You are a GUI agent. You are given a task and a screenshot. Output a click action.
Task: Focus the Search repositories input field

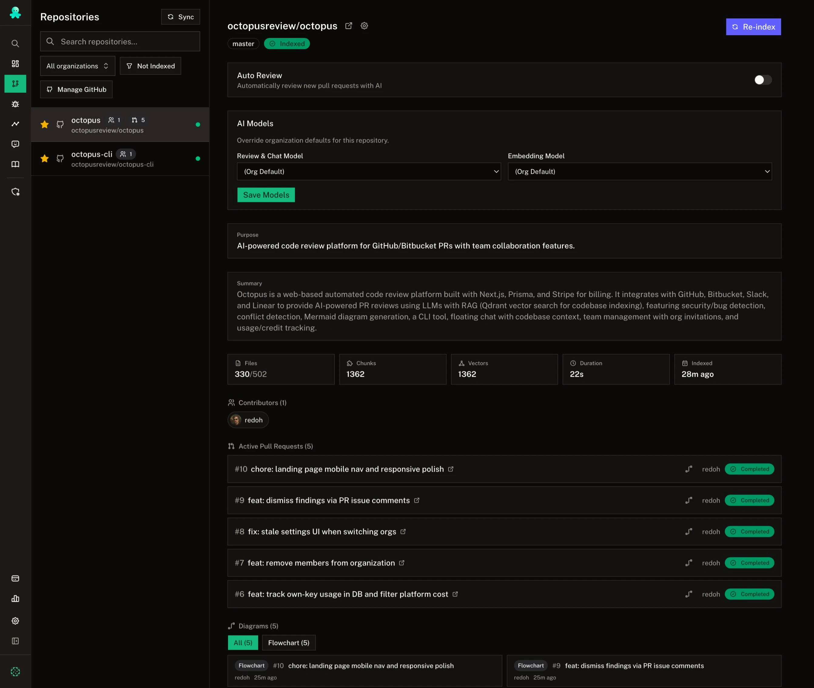(x=125, y=42)
